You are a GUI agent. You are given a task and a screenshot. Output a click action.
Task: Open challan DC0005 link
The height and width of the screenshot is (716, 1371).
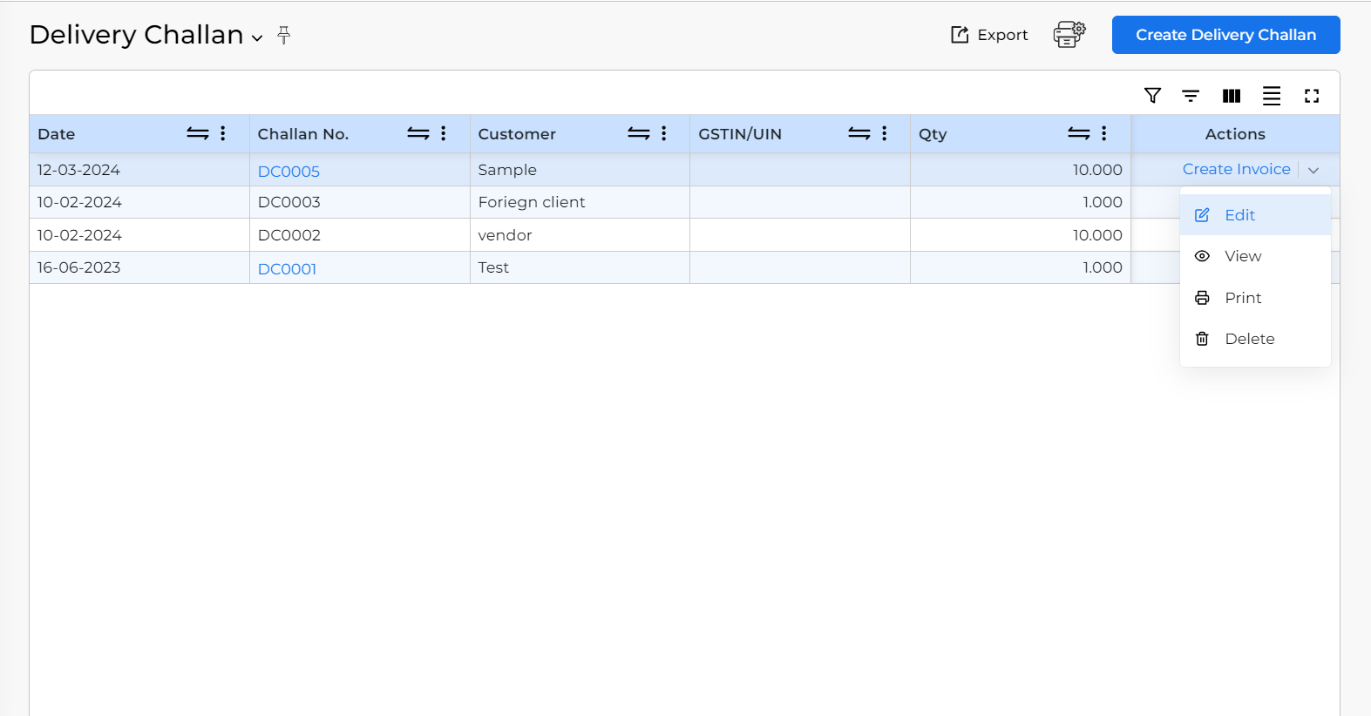point(288,172)
